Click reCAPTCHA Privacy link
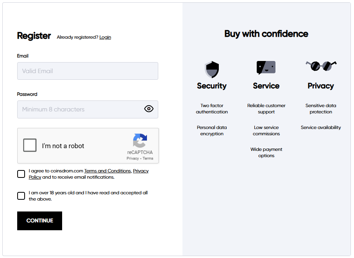This screenshot has width=354, height=258. [x=132, y=158]
